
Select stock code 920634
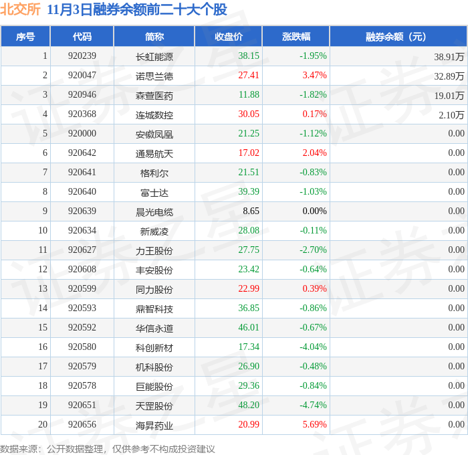click(x=82, y=231)
